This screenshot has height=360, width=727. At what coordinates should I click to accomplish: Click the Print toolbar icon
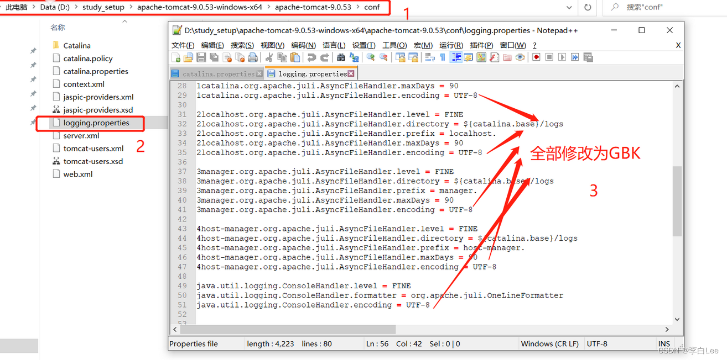point(253,57)
